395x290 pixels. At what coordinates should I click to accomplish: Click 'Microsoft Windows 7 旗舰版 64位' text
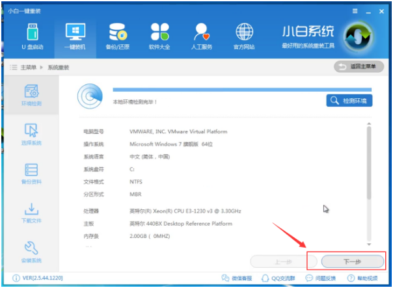pyautogui.click(x=171, y=144)
